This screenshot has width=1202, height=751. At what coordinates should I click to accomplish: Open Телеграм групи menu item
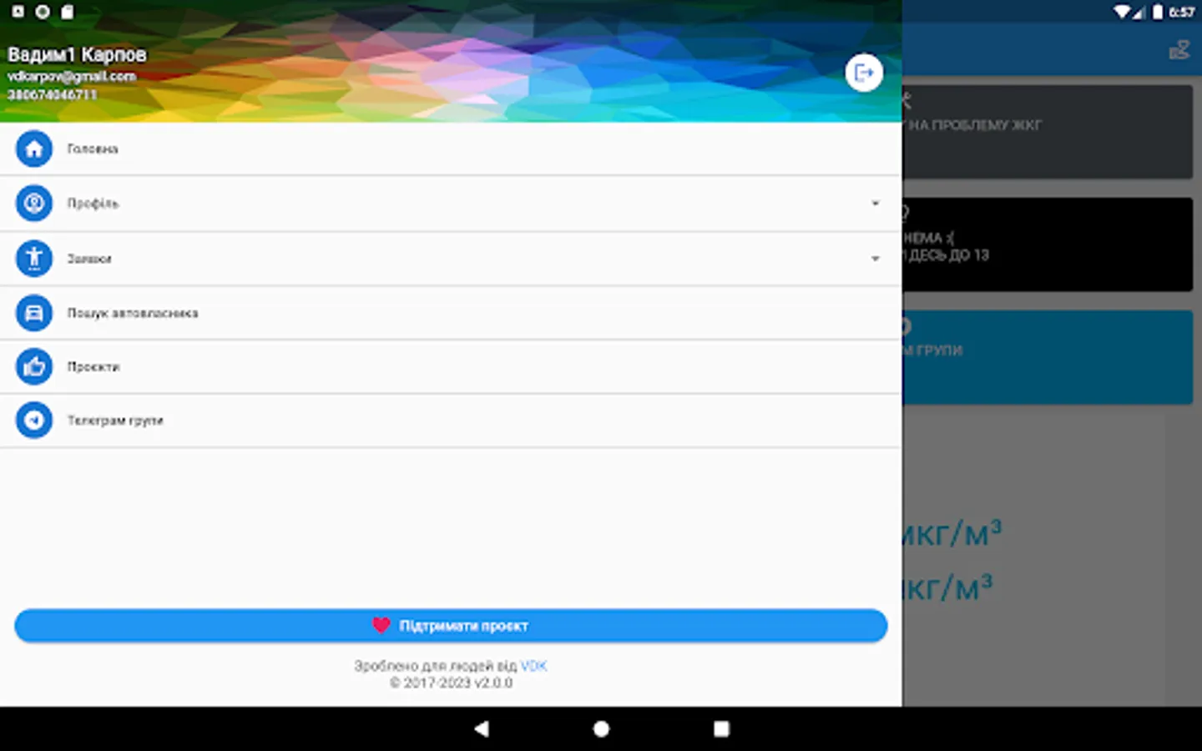[x=451, y=421]
